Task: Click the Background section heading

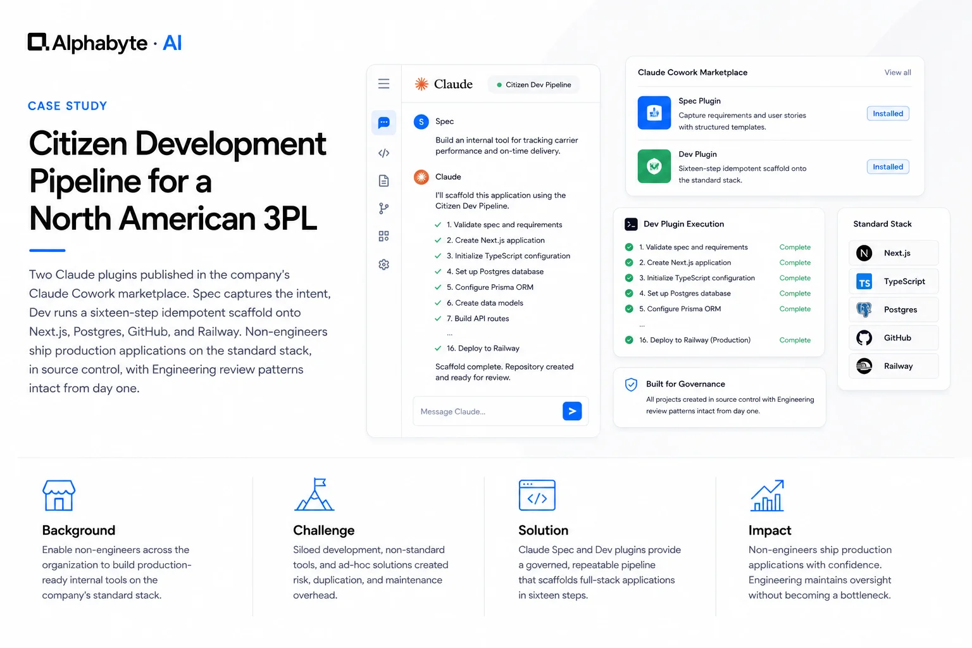Action: pyautogui.click(x=78, y=530)
